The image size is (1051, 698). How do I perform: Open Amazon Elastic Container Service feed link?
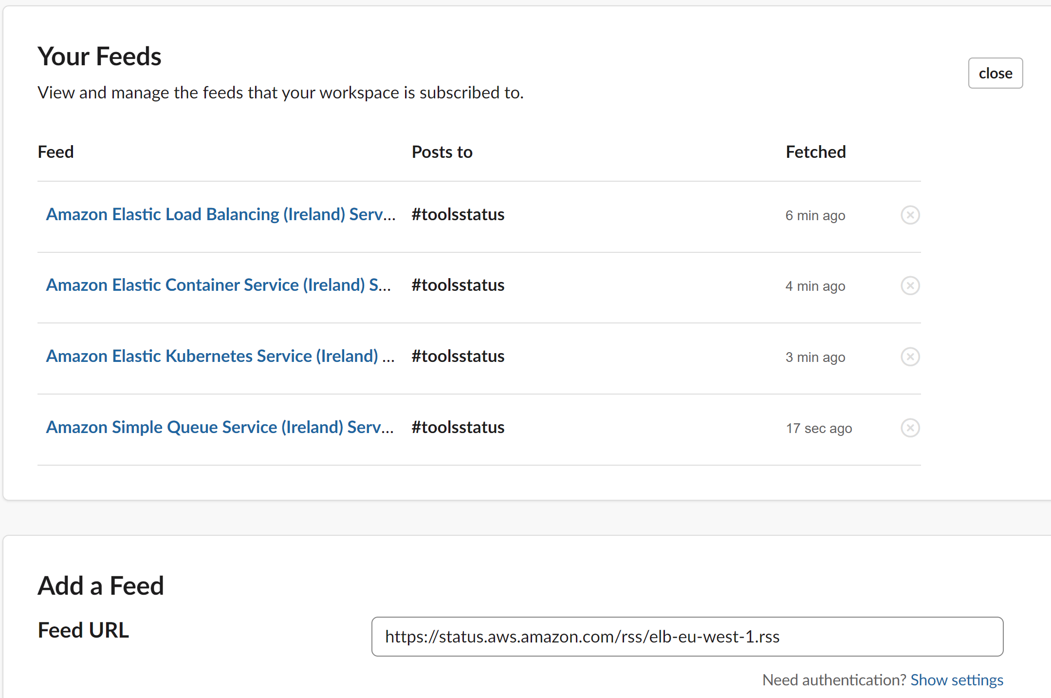219,285
